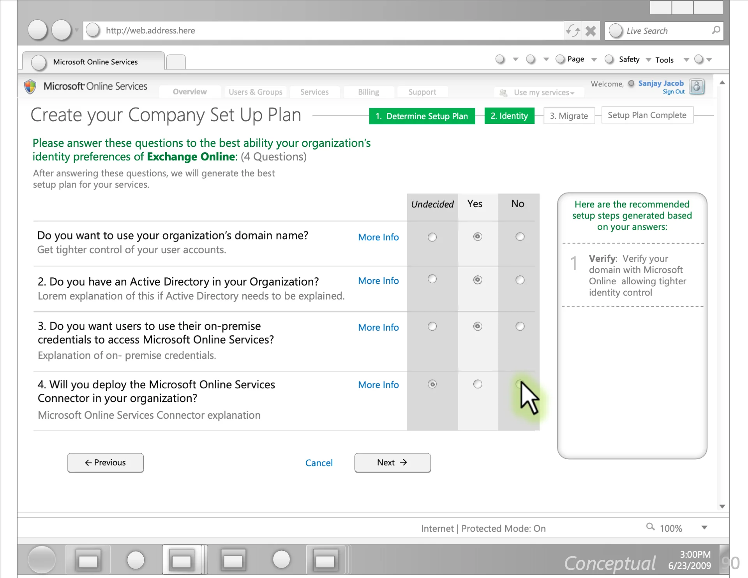Click the Cancel link
This screenshot has height=578, width=748.
pyautogui.click(x=319, y=463)
